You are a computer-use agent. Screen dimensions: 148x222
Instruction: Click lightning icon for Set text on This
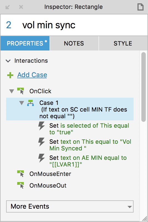point(42,142)
